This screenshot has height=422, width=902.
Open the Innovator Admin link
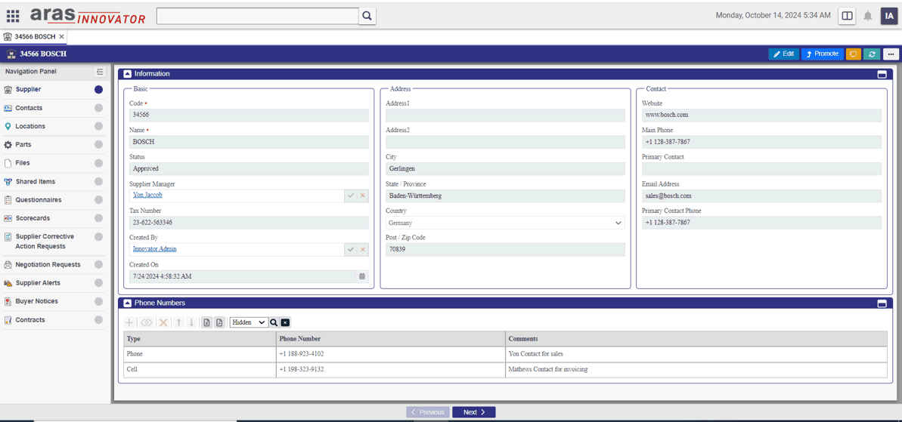point(155,249)
